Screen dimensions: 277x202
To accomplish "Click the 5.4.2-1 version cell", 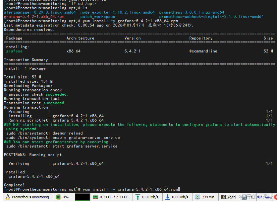I will tap(132, 51).
